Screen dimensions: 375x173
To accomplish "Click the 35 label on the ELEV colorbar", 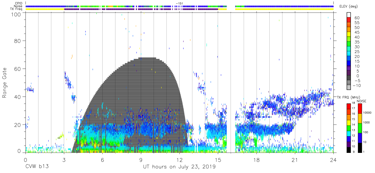I will coord(357,42).
